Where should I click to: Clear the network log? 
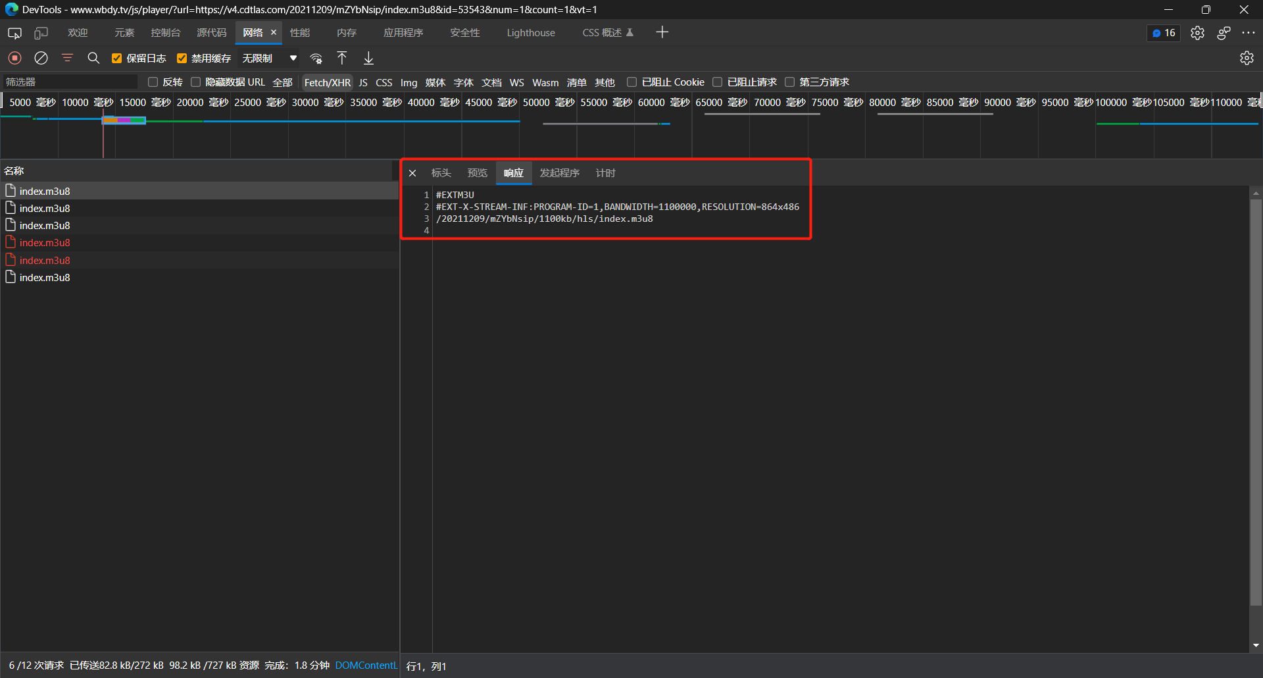coord(41,58)
